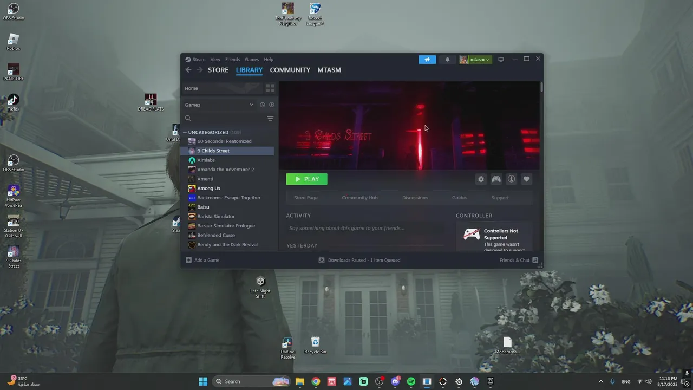693x390 pixels.
Task: Click the Steam announcements megaphone icon
Action: tap(427, 60)
